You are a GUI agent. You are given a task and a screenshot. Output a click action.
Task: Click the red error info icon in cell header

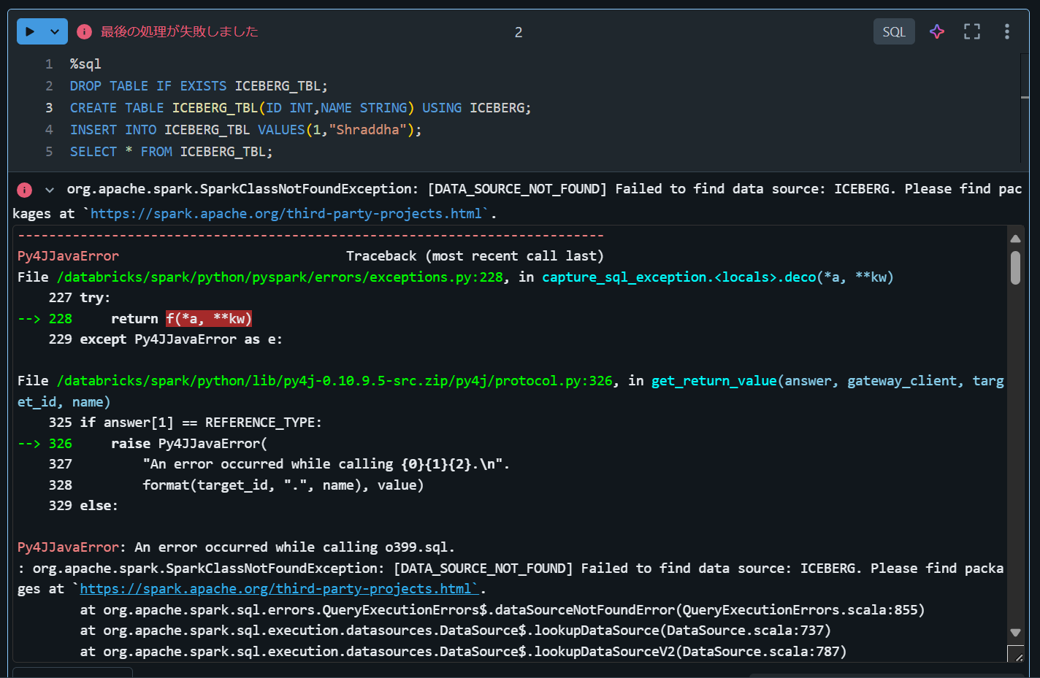click(x=85, y=31)
